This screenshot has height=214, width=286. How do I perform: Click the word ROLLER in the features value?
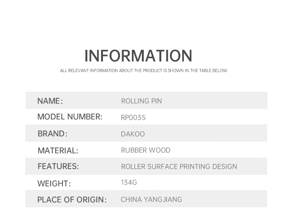pos(132,167)
